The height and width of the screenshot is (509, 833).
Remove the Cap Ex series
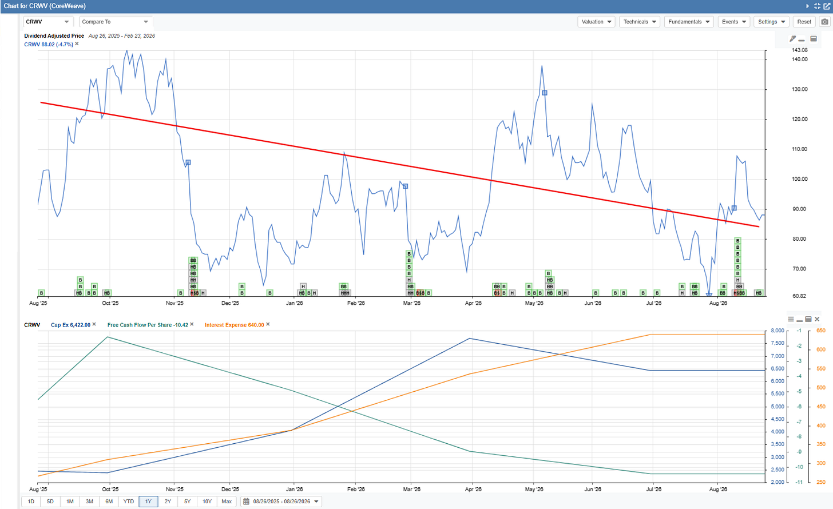pos(94,324)
